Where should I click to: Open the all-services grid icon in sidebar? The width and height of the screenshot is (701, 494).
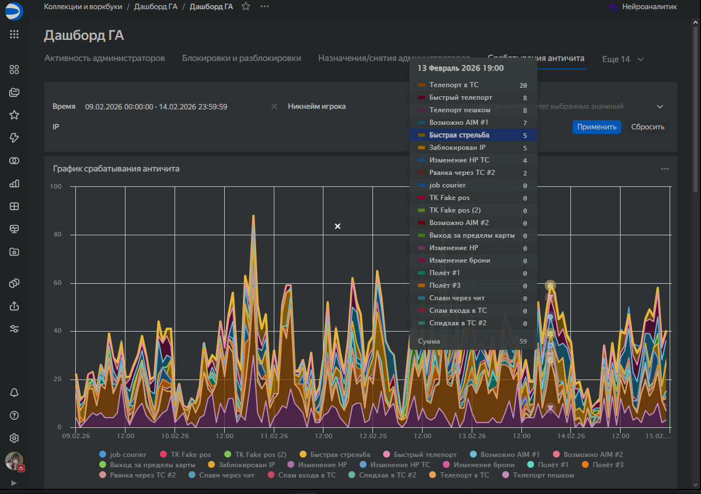(14, 34)
